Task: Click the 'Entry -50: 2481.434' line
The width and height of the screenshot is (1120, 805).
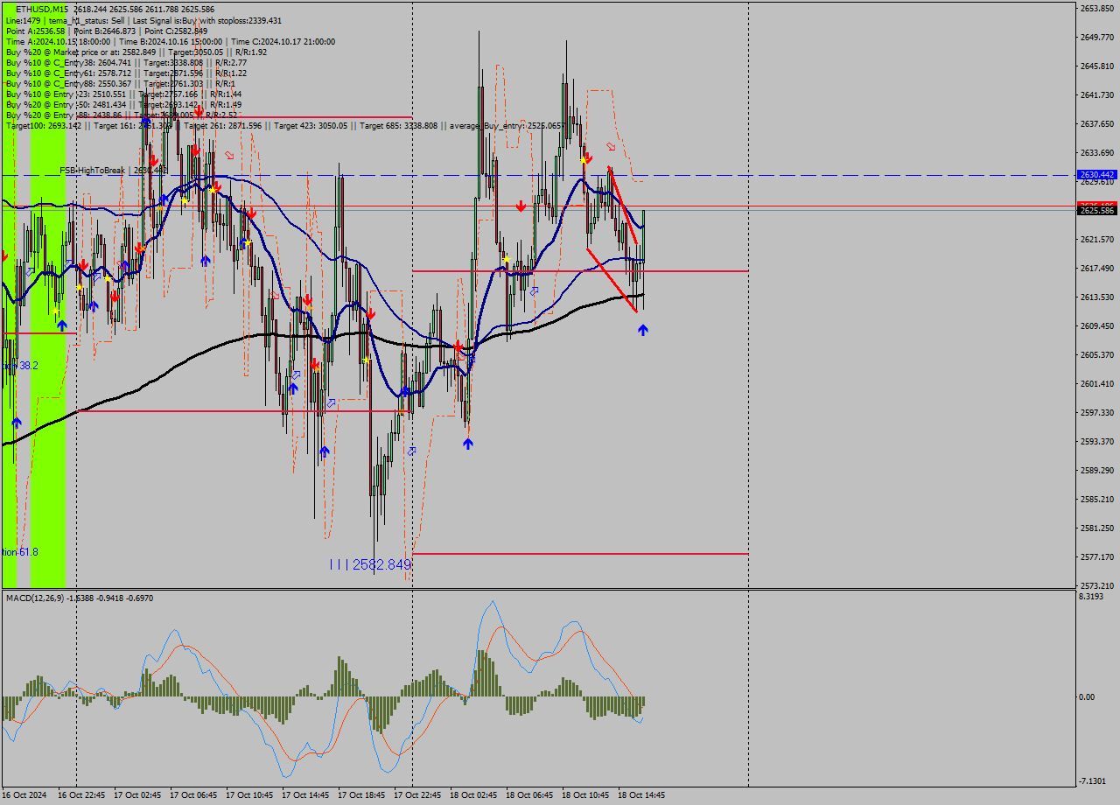Action: pyautogui.click(x=123, y=104)
